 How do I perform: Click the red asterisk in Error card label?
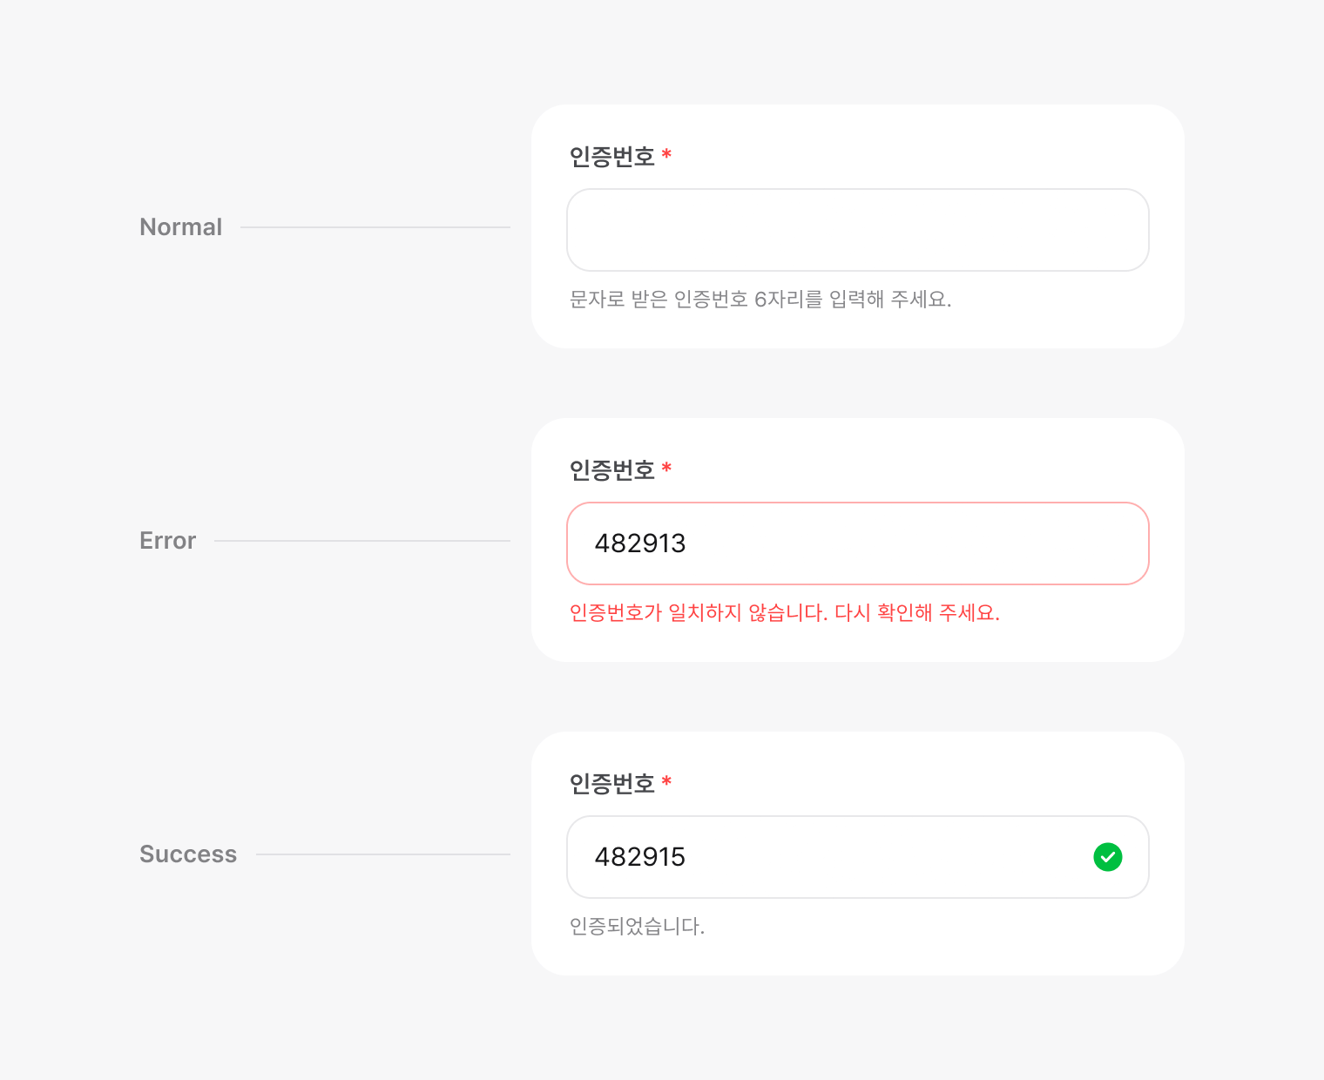666,469
